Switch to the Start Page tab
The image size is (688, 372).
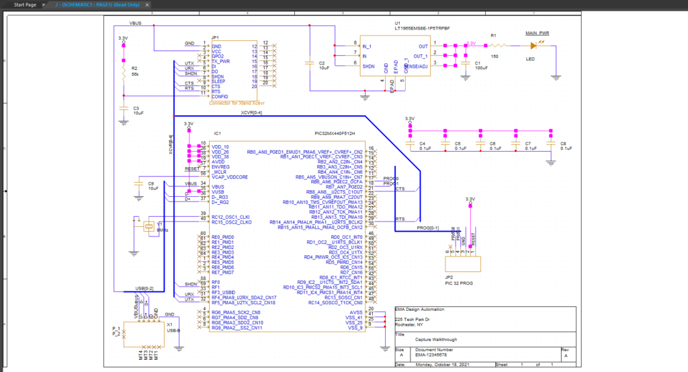[x=25, y=5]
